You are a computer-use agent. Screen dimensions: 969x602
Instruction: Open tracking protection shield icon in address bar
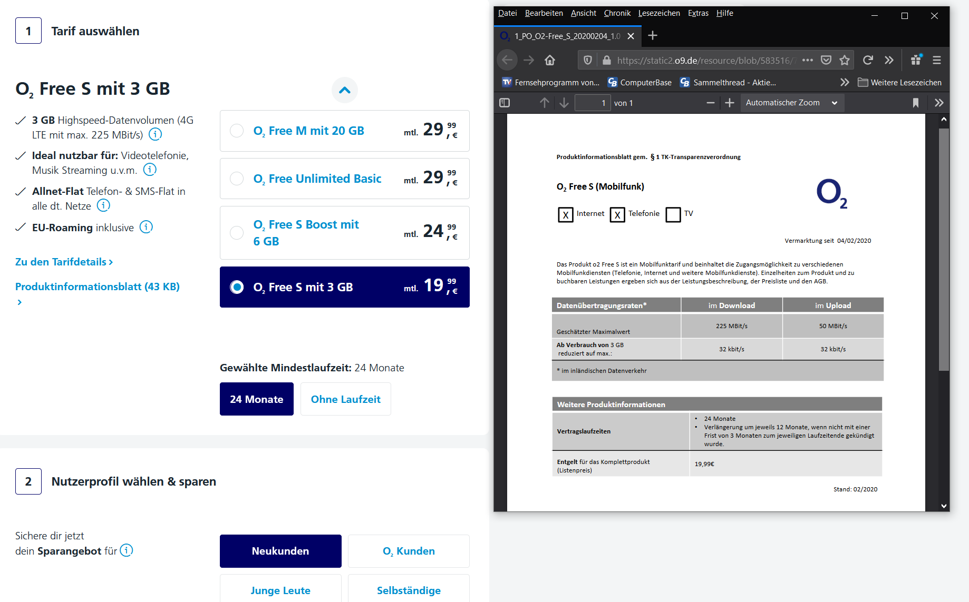click(x=588, y=60)
